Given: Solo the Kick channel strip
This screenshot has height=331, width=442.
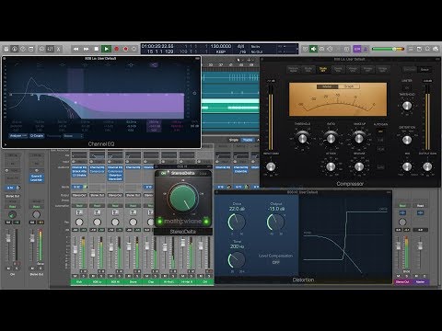Looking at the screenshot, I should [83, 276].
